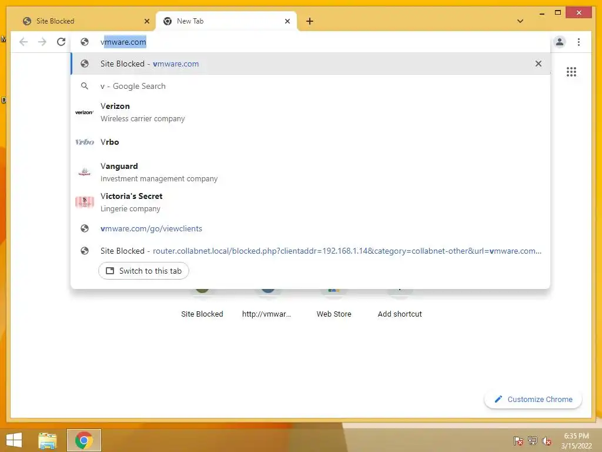Open a new tab with plus button
Viewport: 602px width, 452px height.
point(309,21)
